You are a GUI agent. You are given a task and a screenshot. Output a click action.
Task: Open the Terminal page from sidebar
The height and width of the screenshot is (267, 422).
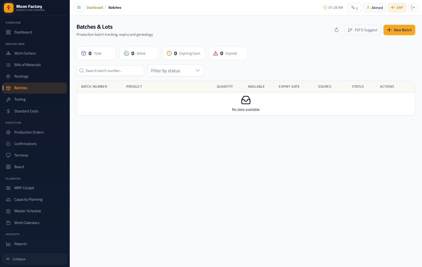35,155
